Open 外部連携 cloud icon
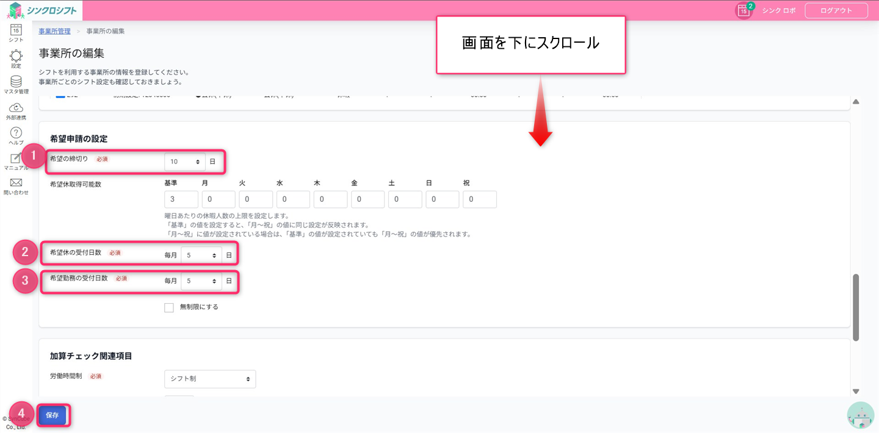 [16, 108]
